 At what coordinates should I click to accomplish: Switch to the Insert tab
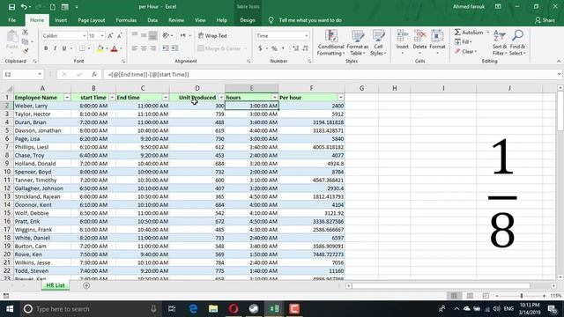click(x=61, y=20)
